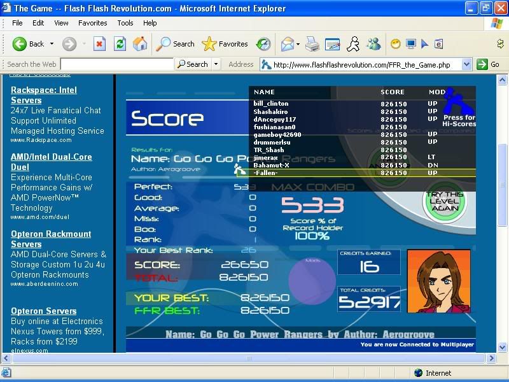Viewport: 509px width, 382px height.
Task: Click the Print toolbar icon
Action: pyautogui.click(x=312, y=44)
